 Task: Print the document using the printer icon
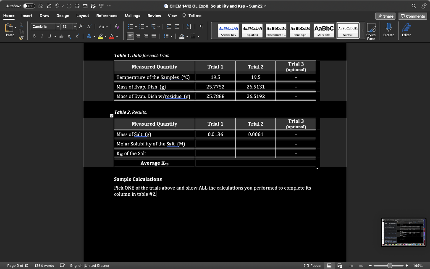tap(77, 6)
